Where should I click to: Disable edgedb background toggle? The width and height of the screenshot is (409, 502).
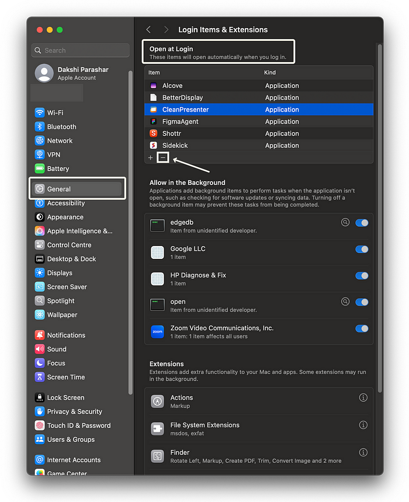[362, 223]
